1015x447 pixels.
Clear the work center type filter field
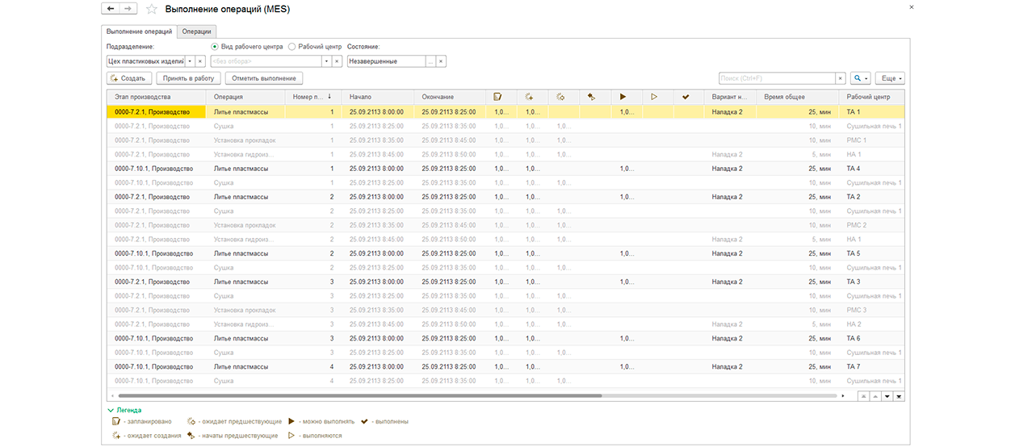point(338,61)
